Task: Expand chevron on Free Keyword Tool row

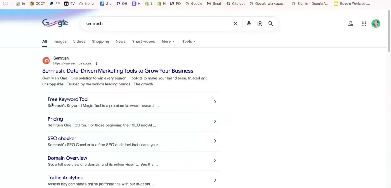Action: pos(215,102)
